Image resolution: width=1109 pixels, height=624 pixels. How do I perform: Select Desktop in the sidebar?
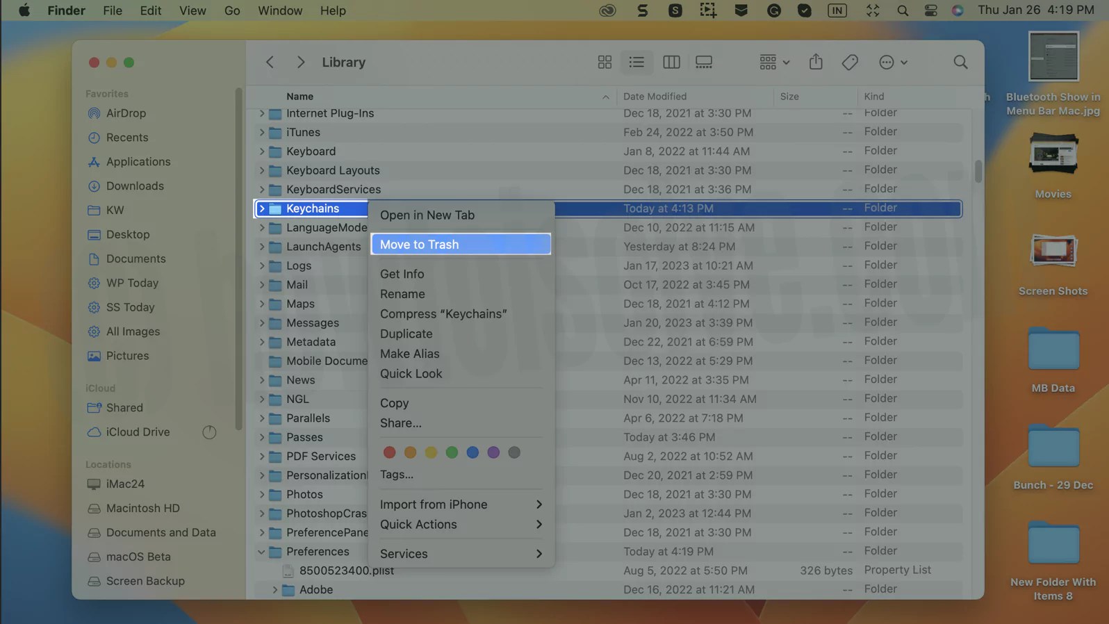point(128,234)
